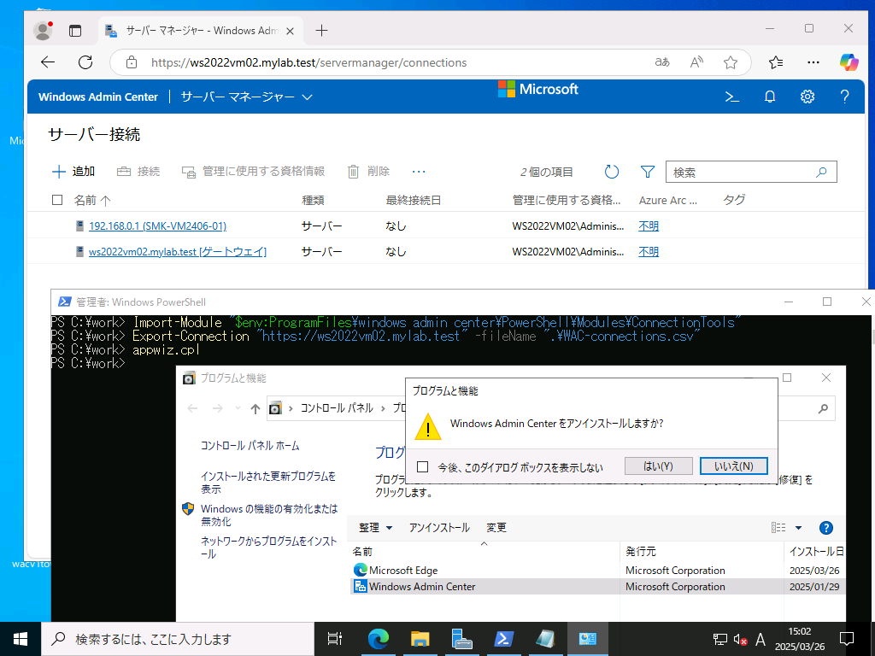The width and height of the screenshot is (875, 656).
Task: Check 今後、このダイアログ ボックスを表示しない checkbox
Action: 422,467
